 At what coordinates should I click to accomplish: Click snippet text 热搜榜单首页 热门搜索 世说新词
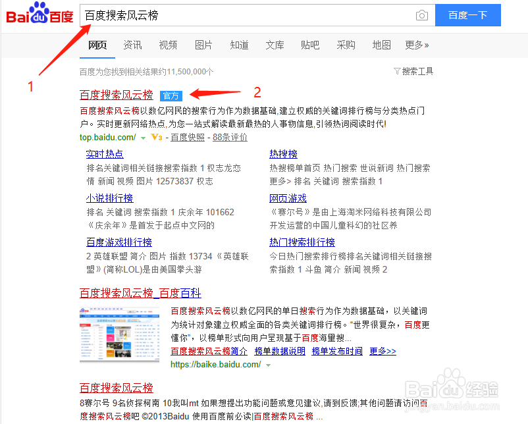331,168
